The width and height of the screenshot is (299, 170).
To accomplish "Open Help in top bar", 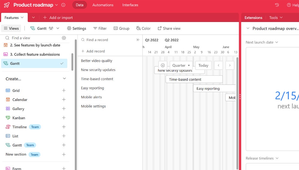I will 293,5.
